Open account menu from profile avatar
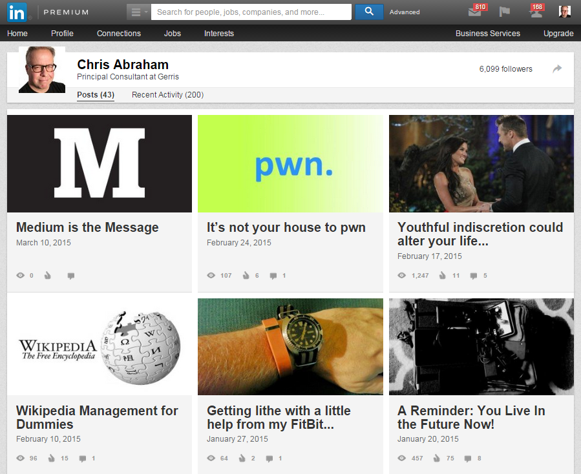 564,12
